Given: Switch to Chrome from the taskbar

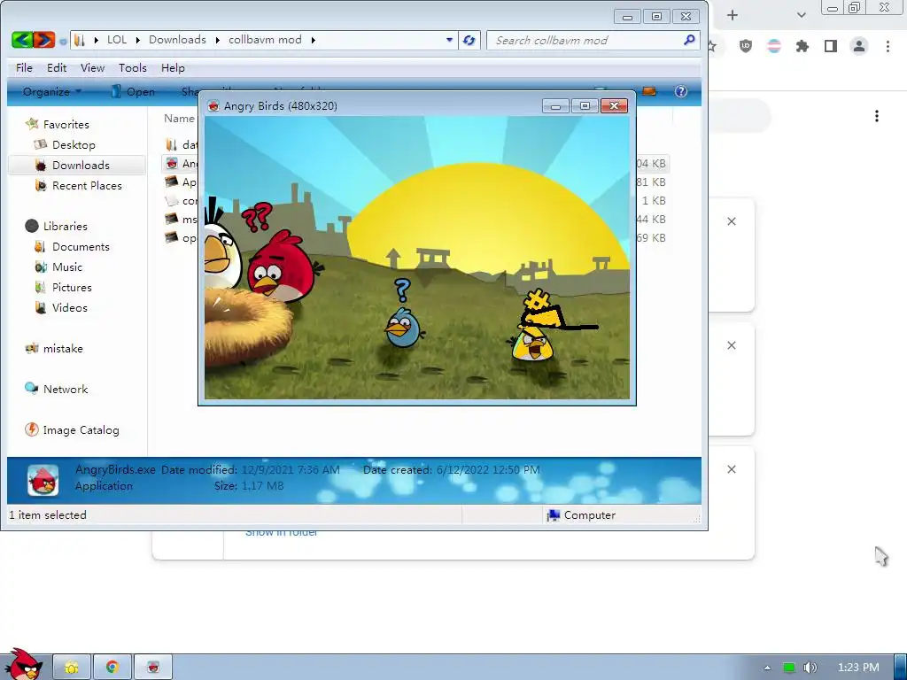Looking at the screenshot, I should 112,668.
